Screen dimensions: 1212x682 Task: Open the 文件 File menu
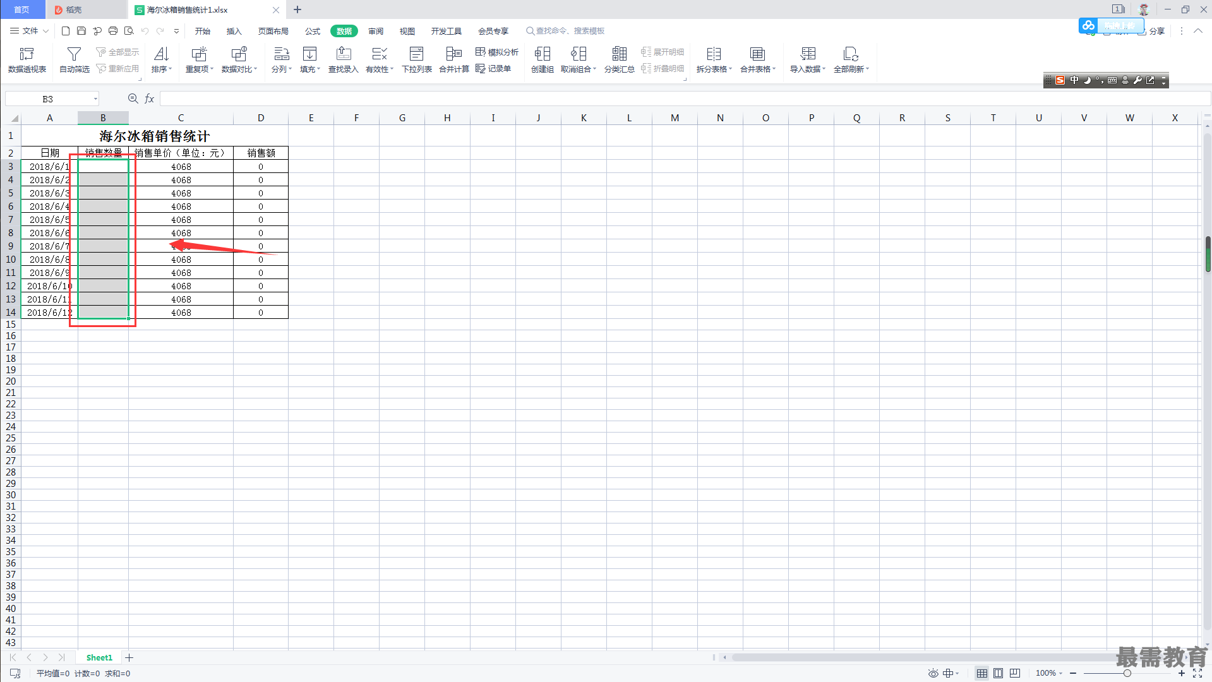[x=29, y=31]
